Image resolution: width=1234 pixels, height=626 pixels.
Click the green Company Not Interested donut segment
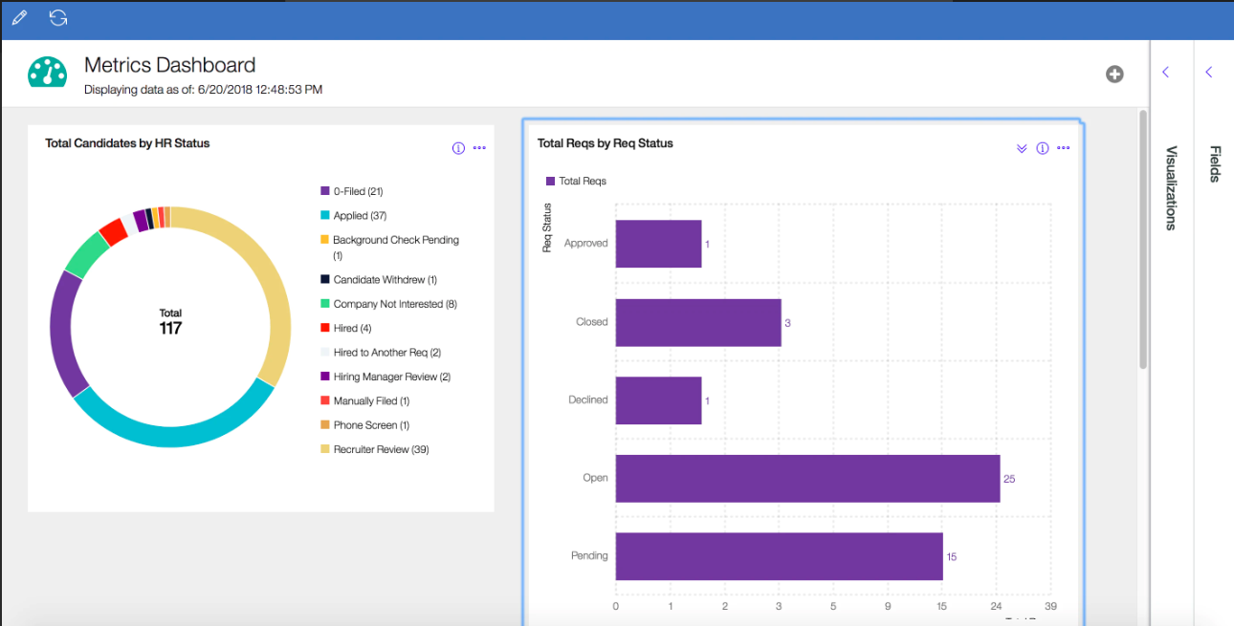click(x=86, y=253)
